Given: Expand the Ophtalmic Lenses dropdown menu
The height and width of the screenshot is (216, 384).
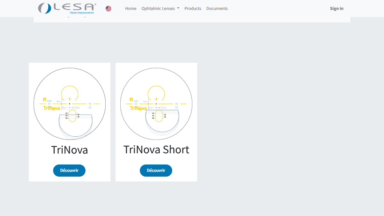Looking at the screenshot, I should (160, 9).
